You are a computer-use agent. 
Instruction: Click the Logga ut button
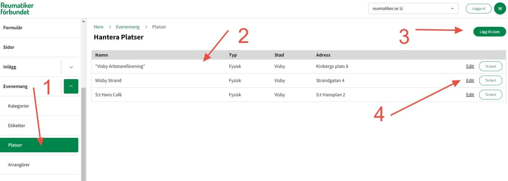[479, 9]
